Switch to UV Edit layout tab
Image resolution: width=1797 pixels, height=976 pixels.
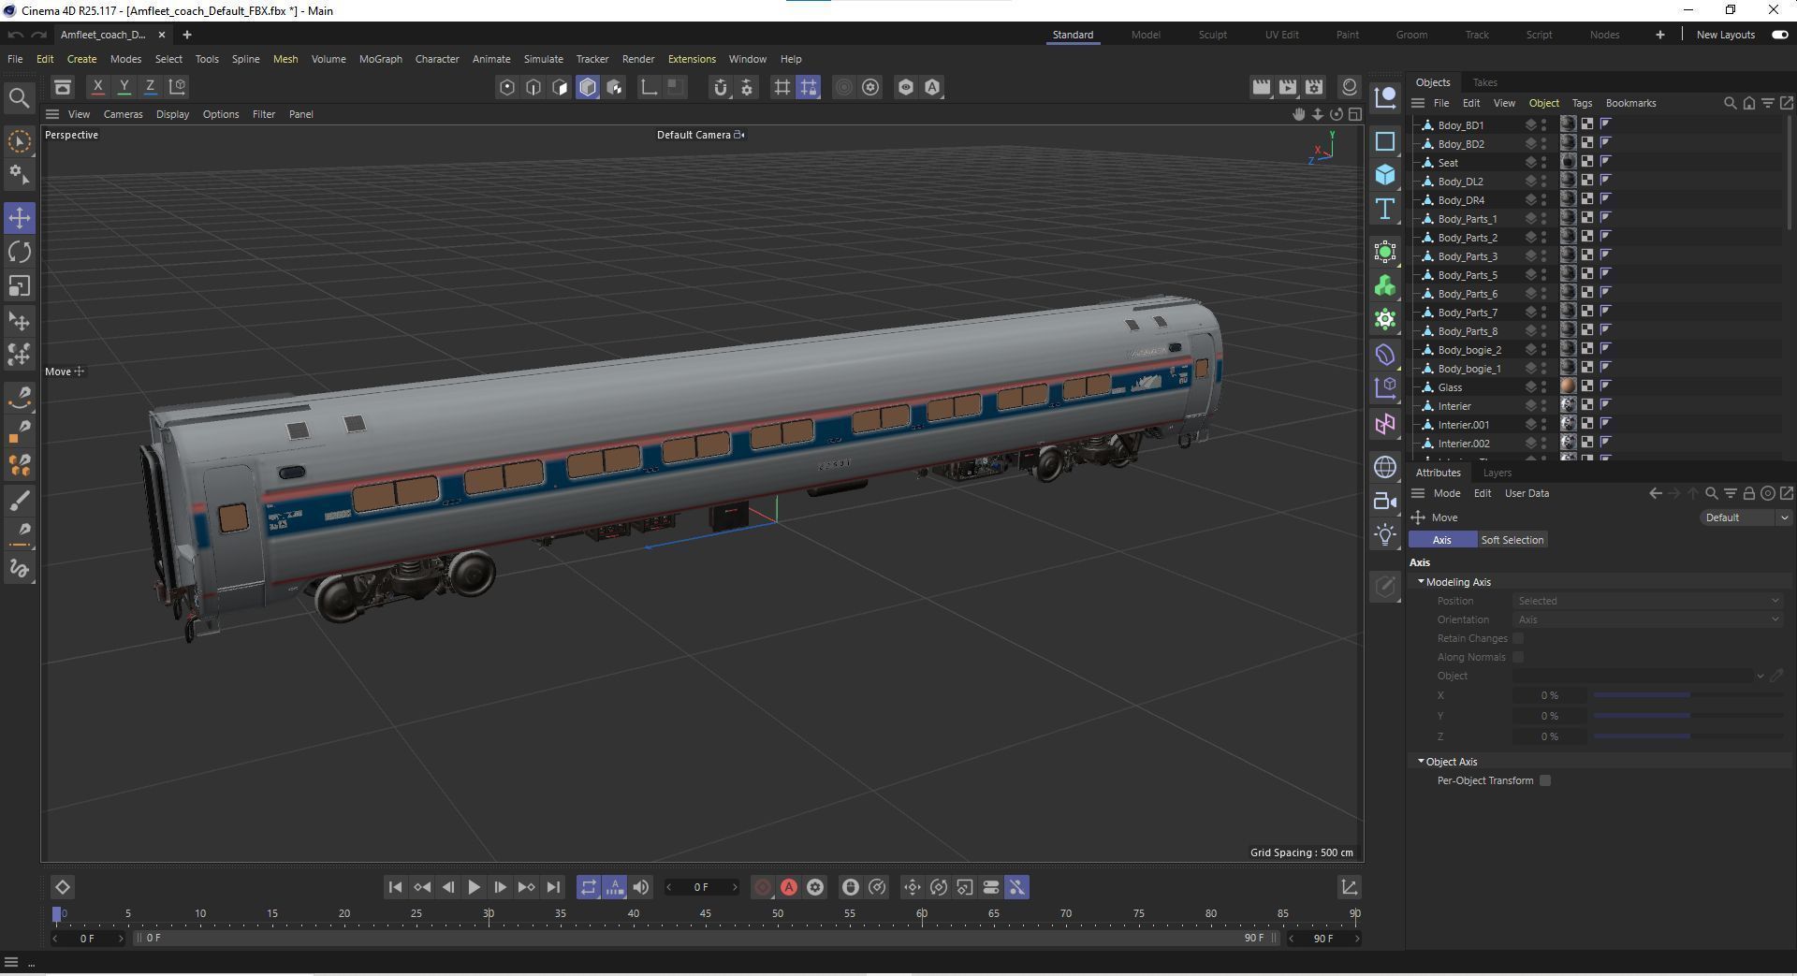1281,35
